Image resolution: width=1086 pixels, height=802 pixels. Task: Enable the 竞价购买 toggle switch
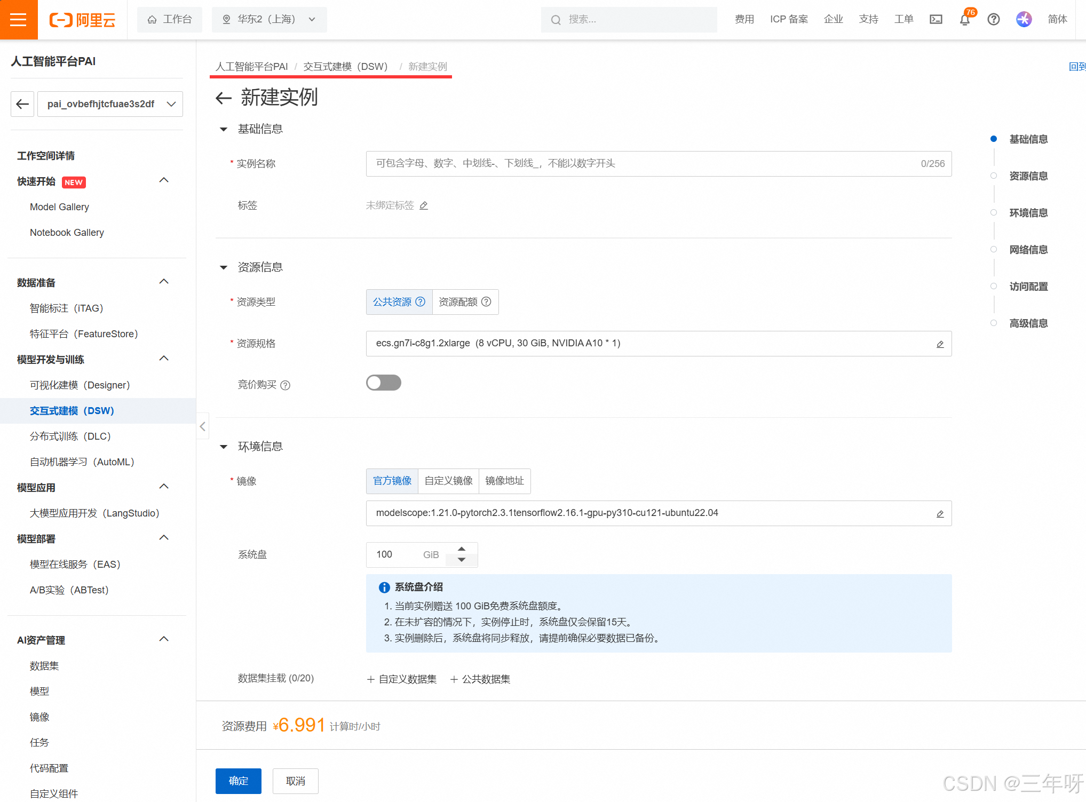click(x=383, y=383)
